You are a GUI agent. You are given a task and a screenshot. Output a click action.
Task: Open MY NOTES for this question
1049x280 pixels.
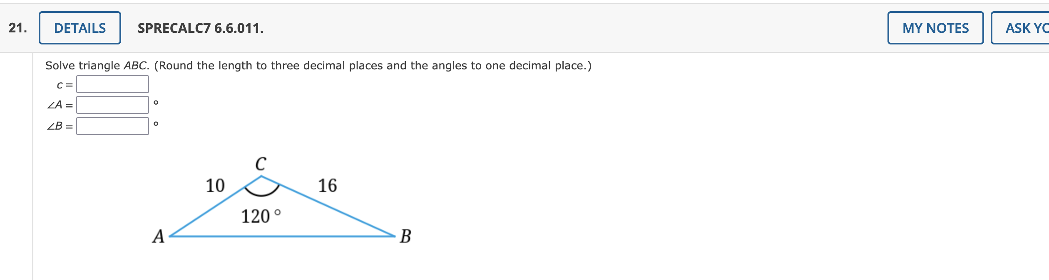[x=936, y=28]
